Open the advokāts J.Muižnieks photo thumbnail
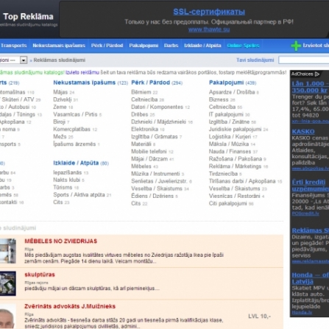The width and height of the screenshot is (329, 329). click(x=8, y=316)
